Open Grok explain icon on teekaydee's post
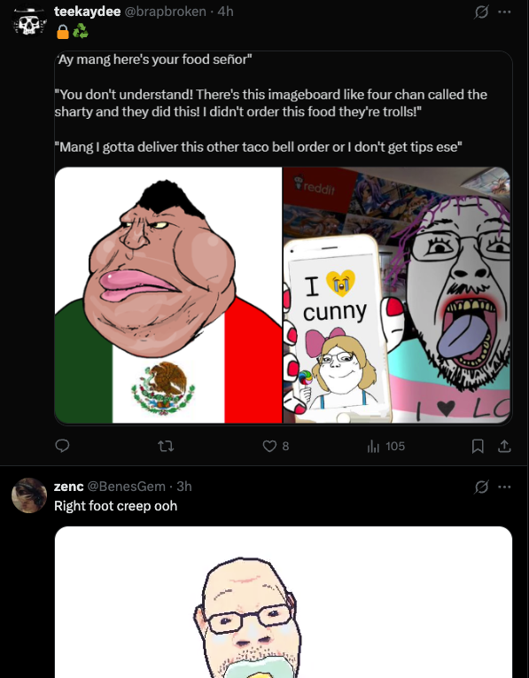This screenshot has height=678, width=529. point(481,12)
